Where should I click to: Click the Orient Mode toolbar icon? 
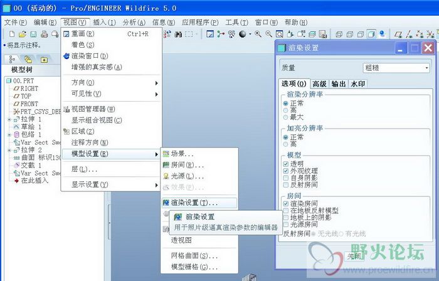[x=231, y=34]
